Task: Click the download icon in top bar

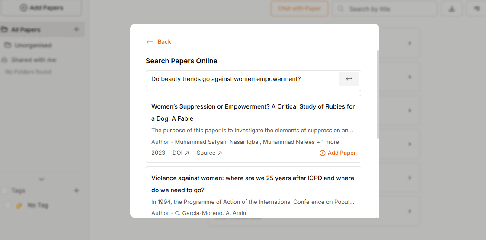Action: point(452,9)
